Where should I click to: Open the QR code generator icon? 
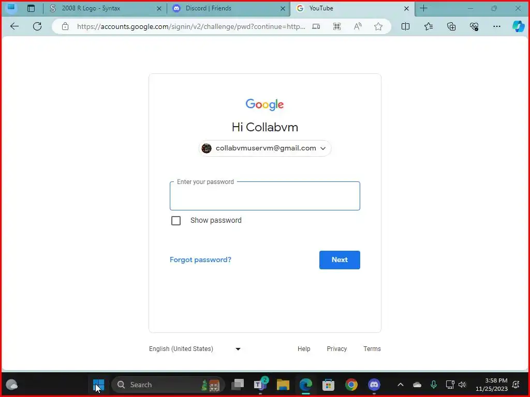coord(336,26)
